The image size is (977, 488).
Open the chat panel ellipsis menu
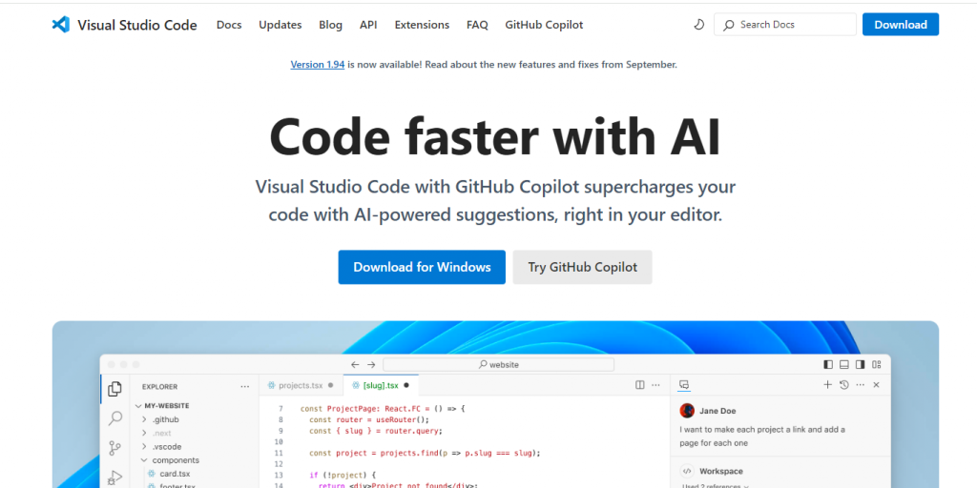pos(861,385)
